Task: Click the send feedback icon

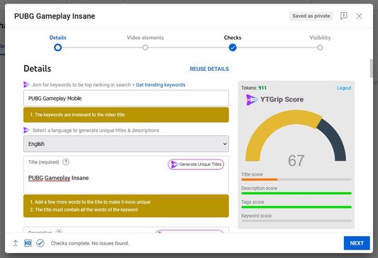Action: (x=343, y=16)
